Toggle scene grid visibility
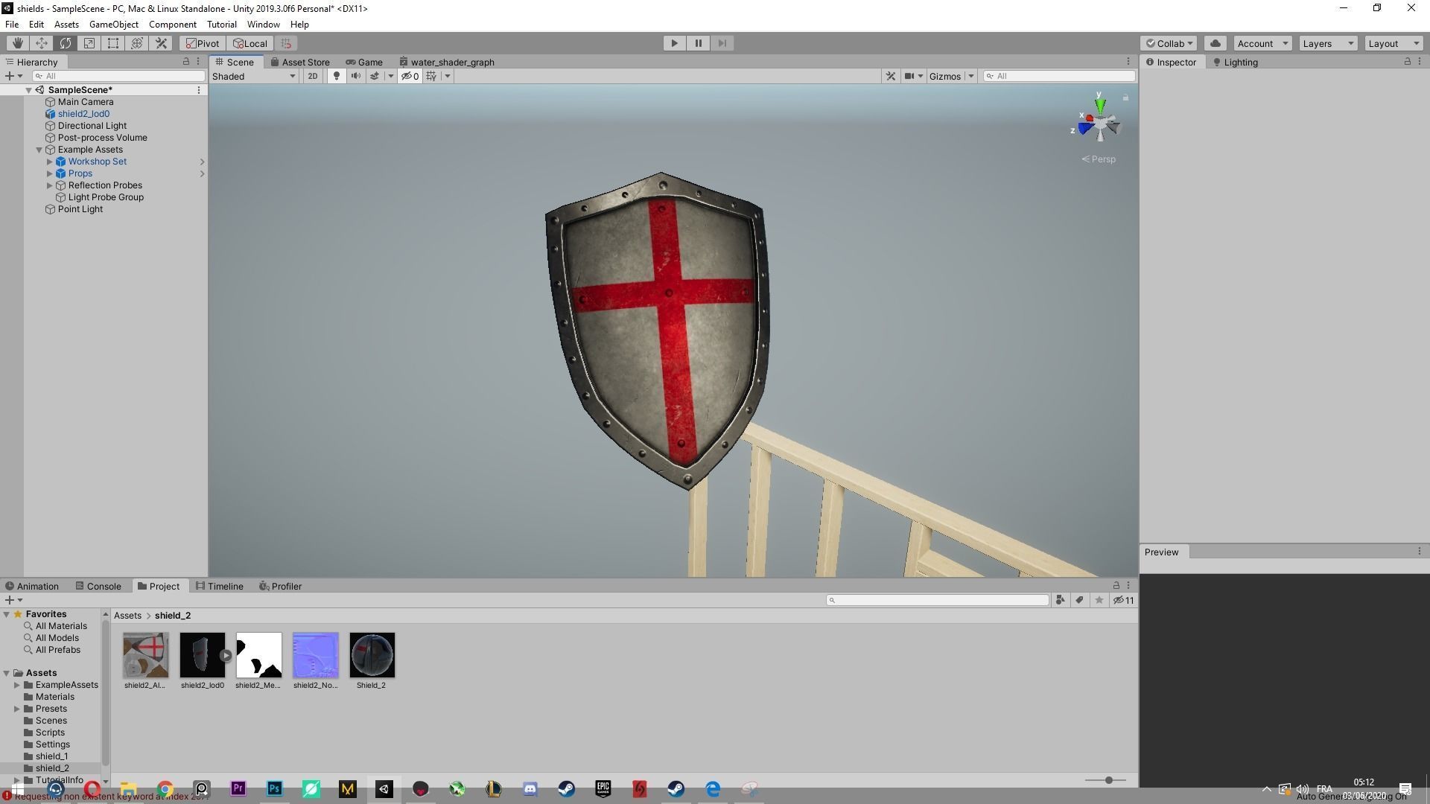 [x=431, y=76]
